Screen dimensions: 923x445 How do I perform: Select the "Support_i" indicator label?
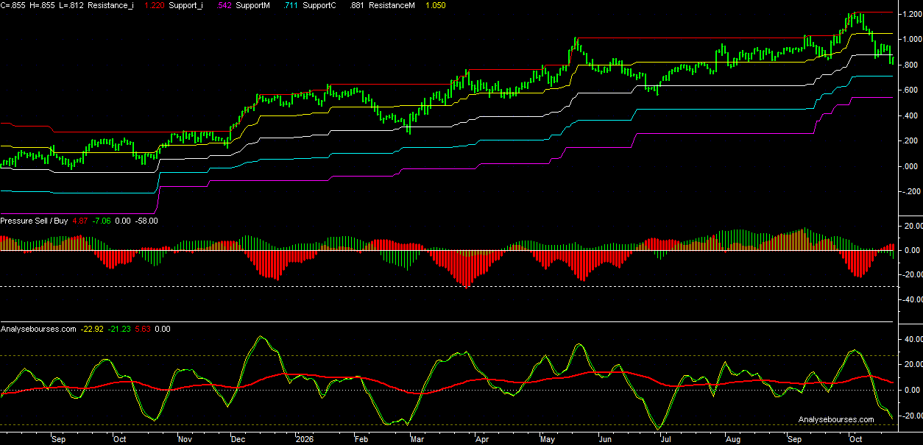click(185, 5)
